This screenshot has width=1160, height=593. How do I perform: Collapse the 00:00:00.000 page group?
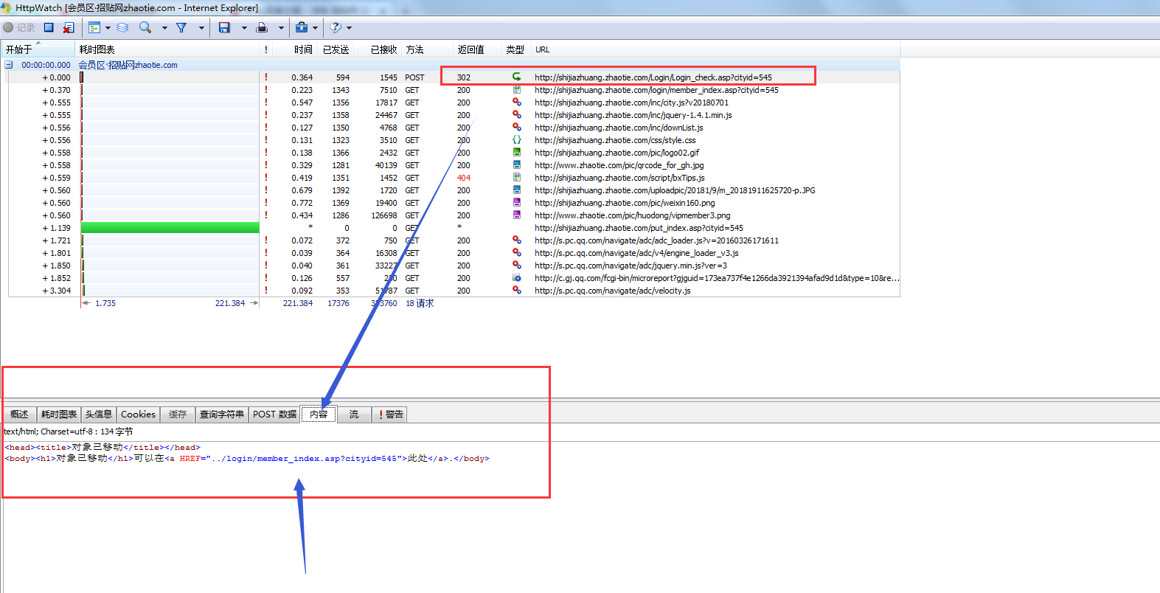pos(9,65)
